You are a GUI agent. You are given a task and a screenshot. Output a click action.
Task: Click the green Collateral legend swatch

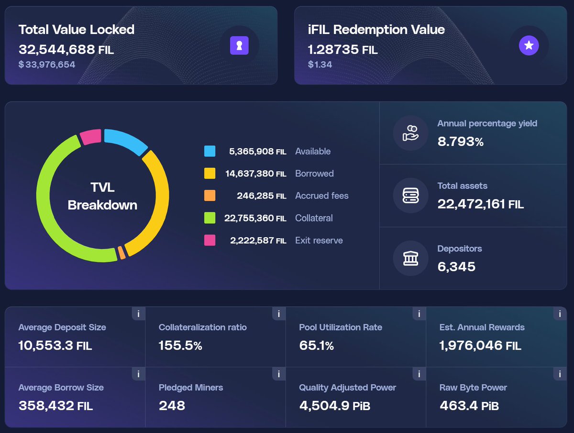tap(210, 218)
